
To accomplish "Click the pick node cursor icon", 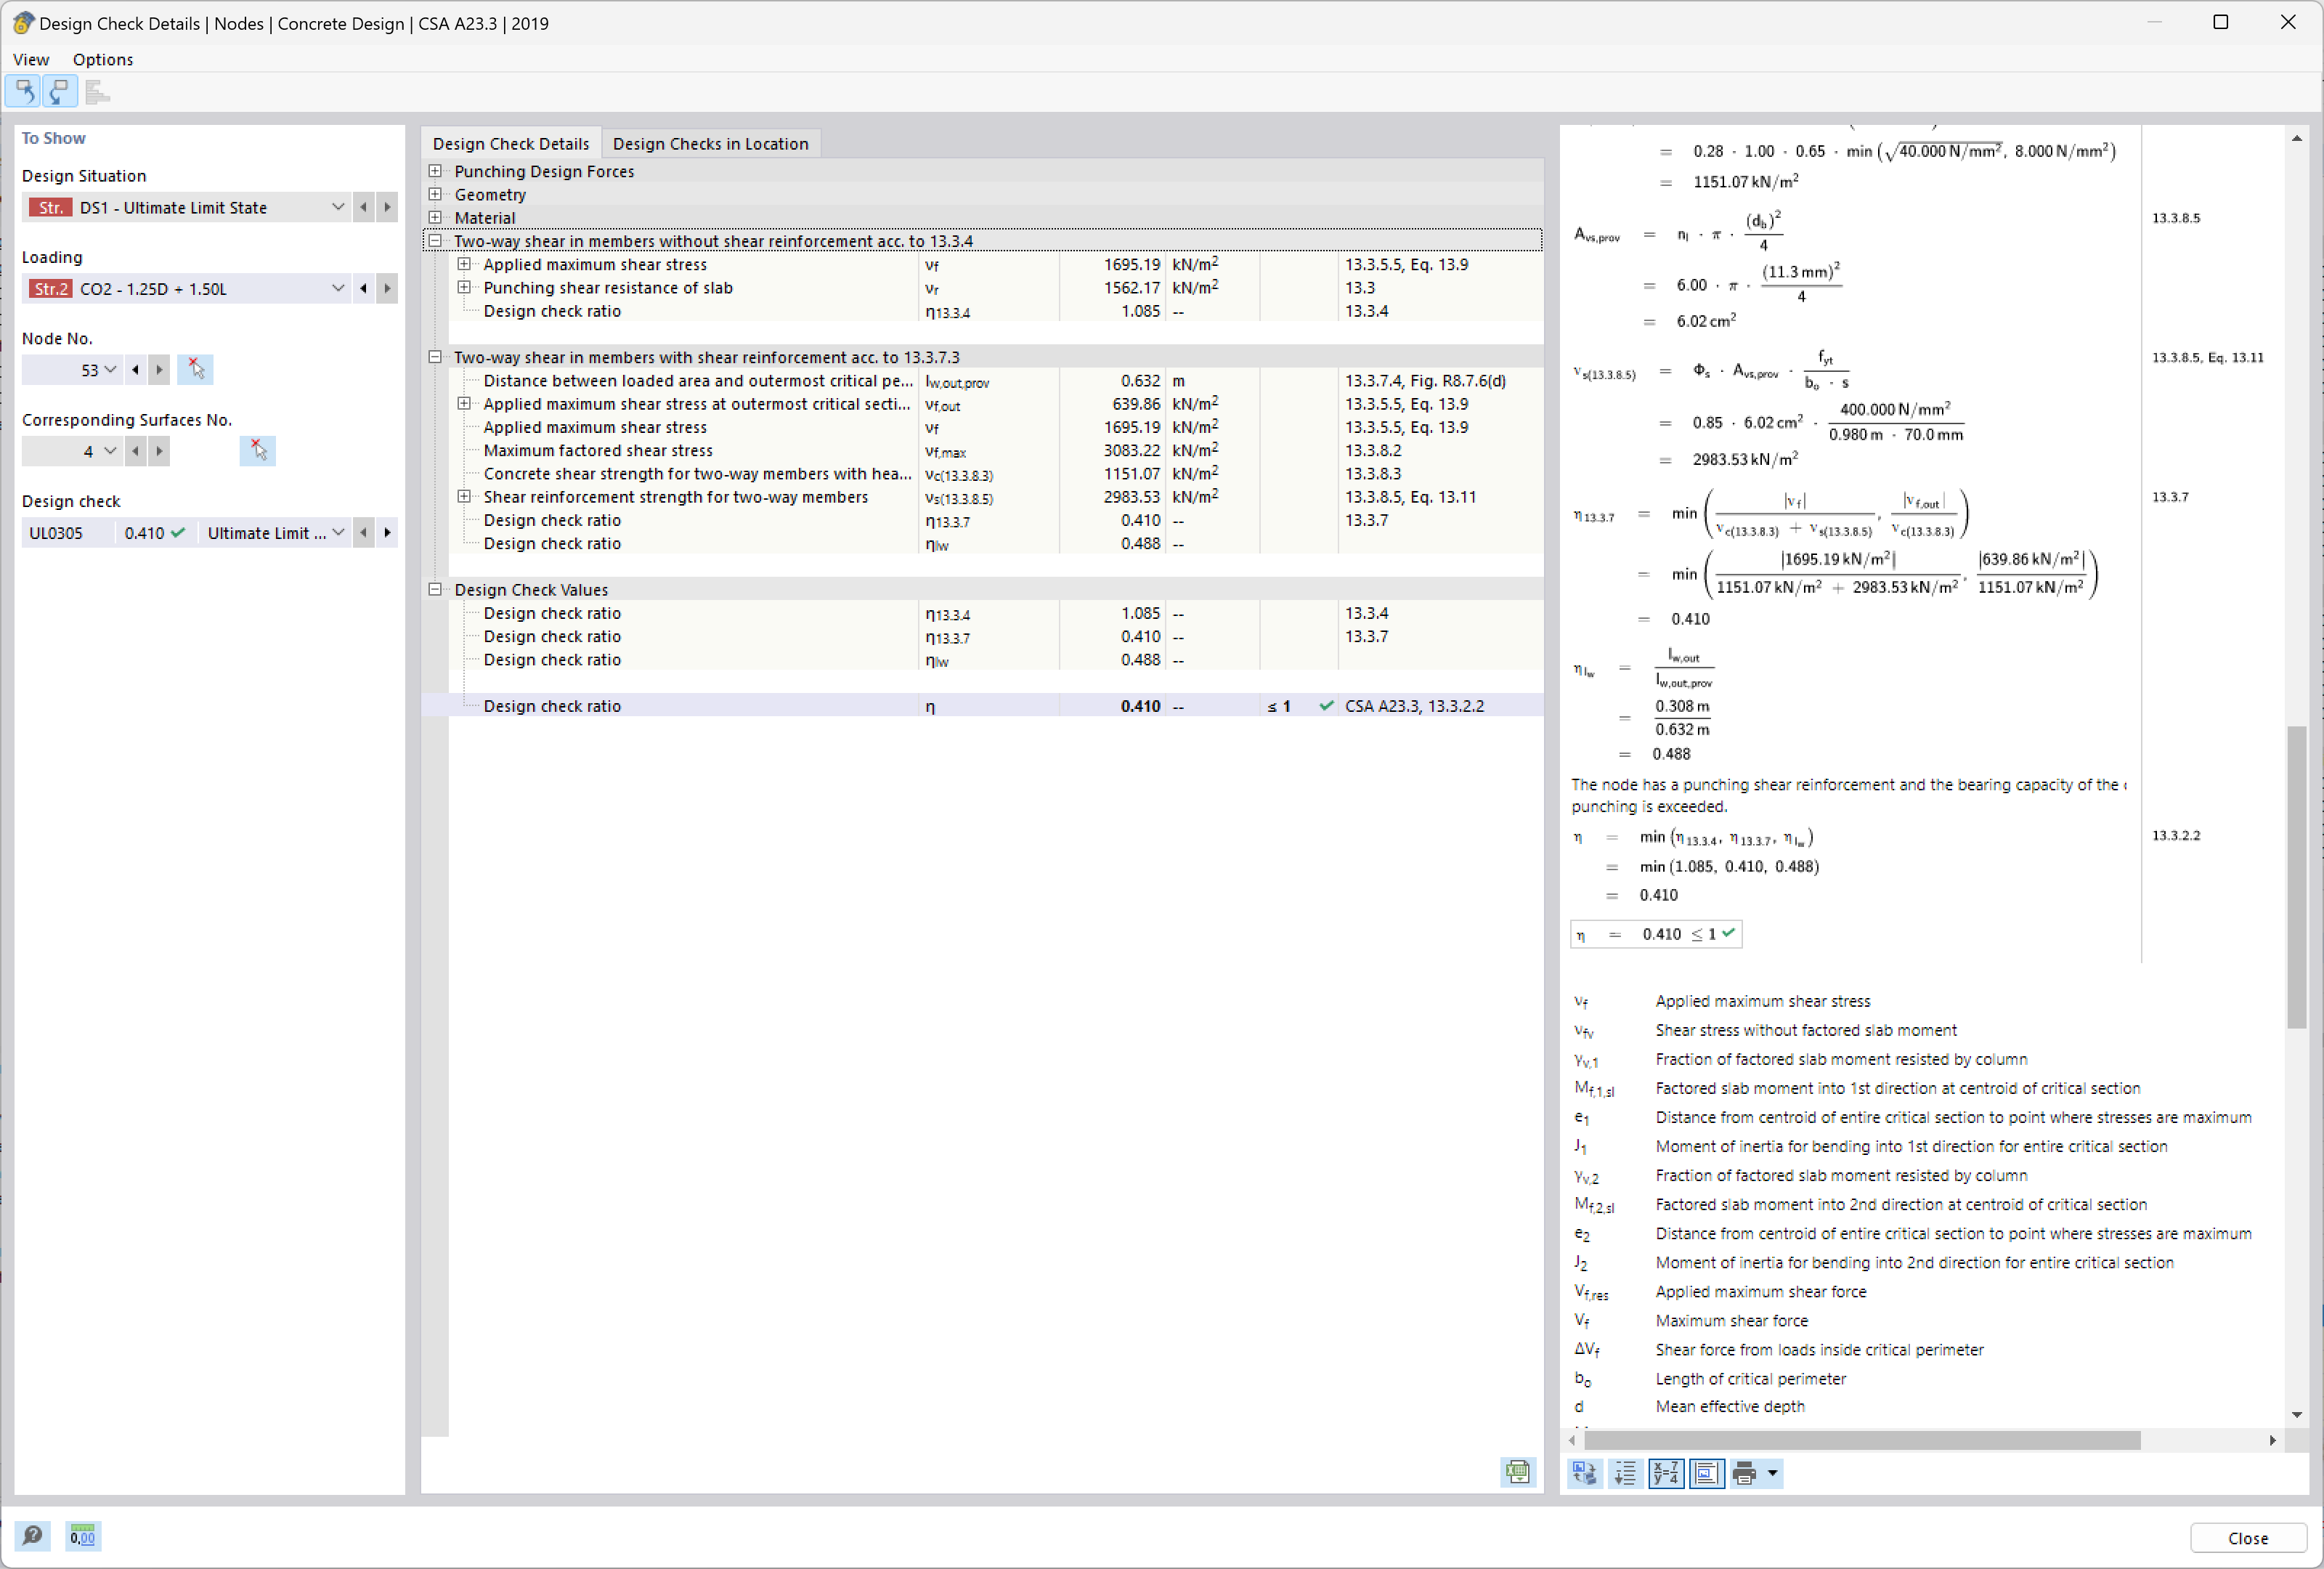I will (196, 369).
